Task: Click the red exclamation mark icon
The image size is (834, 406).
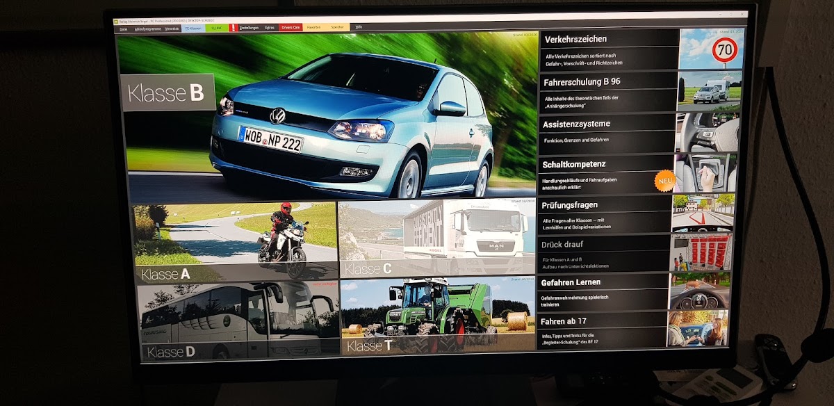Action: click(233, 28)
